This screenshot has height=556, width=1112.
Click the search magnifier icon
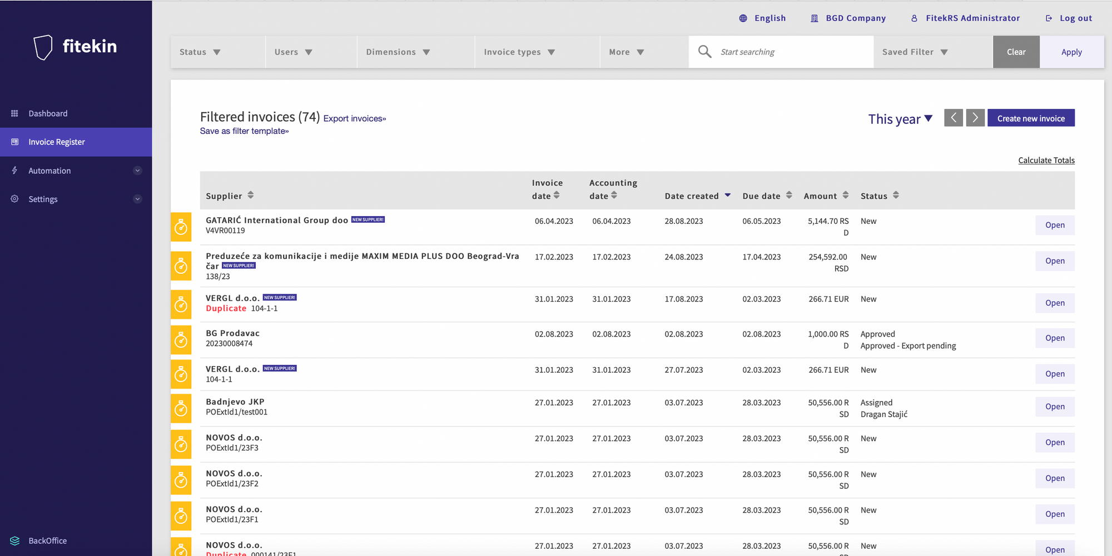[x=704, y=52]
